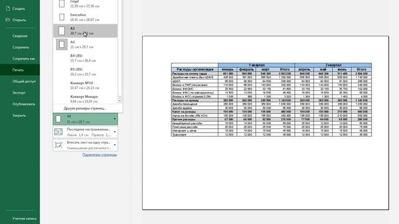Click the Executive paper page icon
This screenshot has height=224, width=399.
click(62, 17)
